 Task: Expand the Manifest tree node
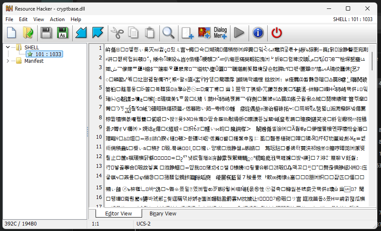8,61
